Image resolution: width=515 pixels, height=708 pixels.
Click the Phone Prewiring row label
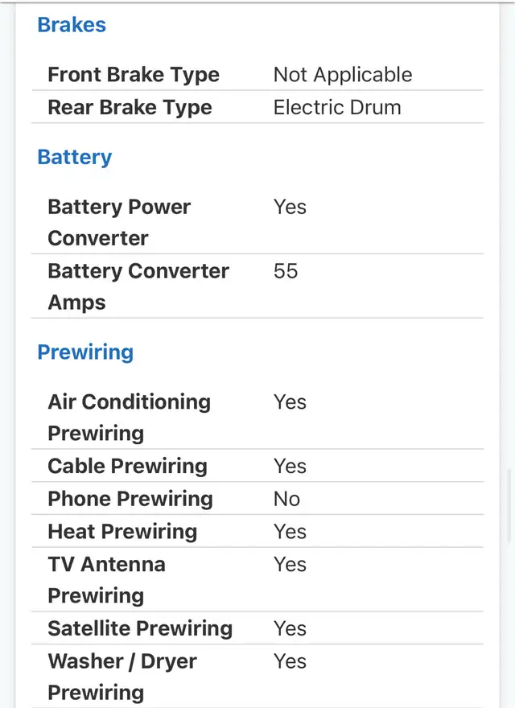[130, 499]
